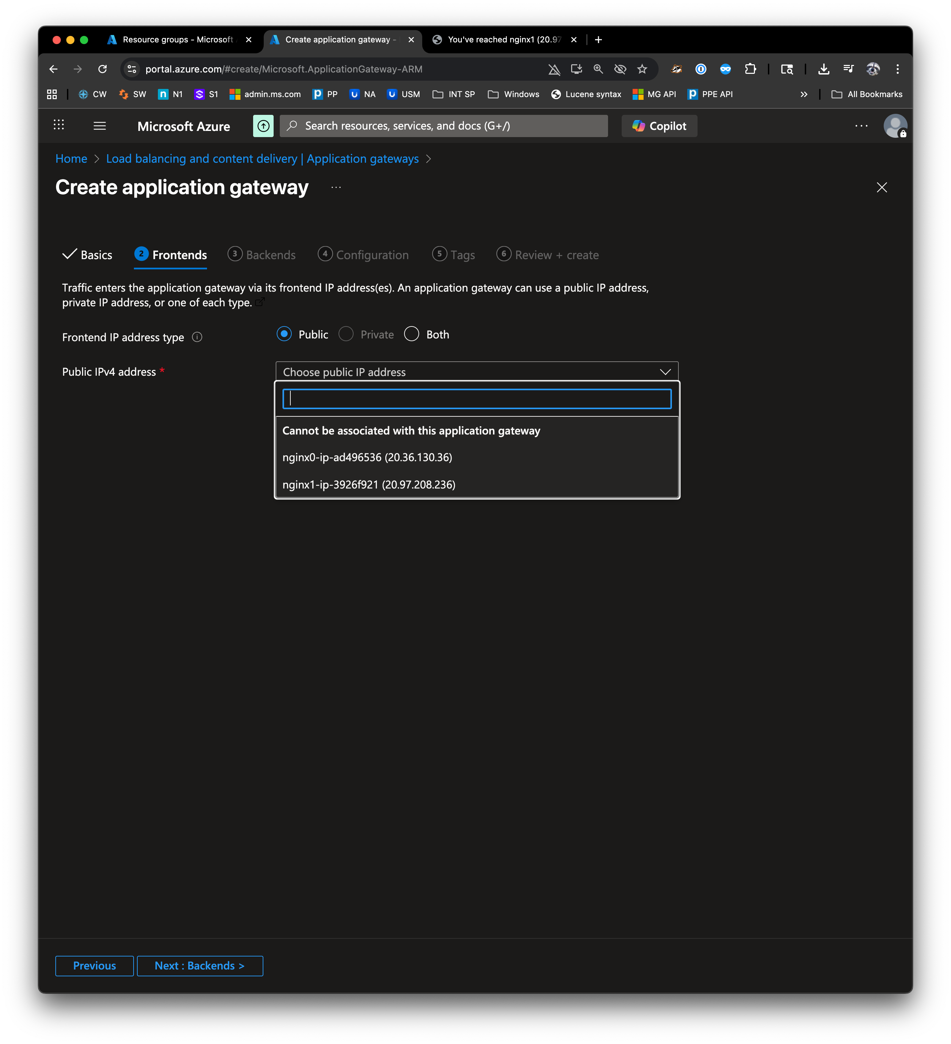
Task: Bookmark this page with the star icon
Action: coord(642,69)
